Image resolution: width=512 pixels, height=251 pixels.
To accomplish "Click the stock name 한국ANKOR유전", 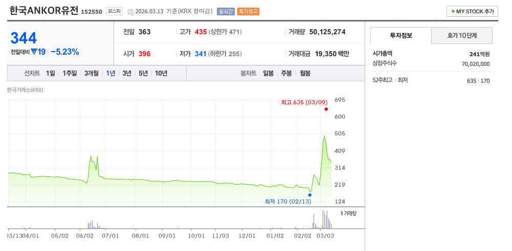I will (44, 10).
